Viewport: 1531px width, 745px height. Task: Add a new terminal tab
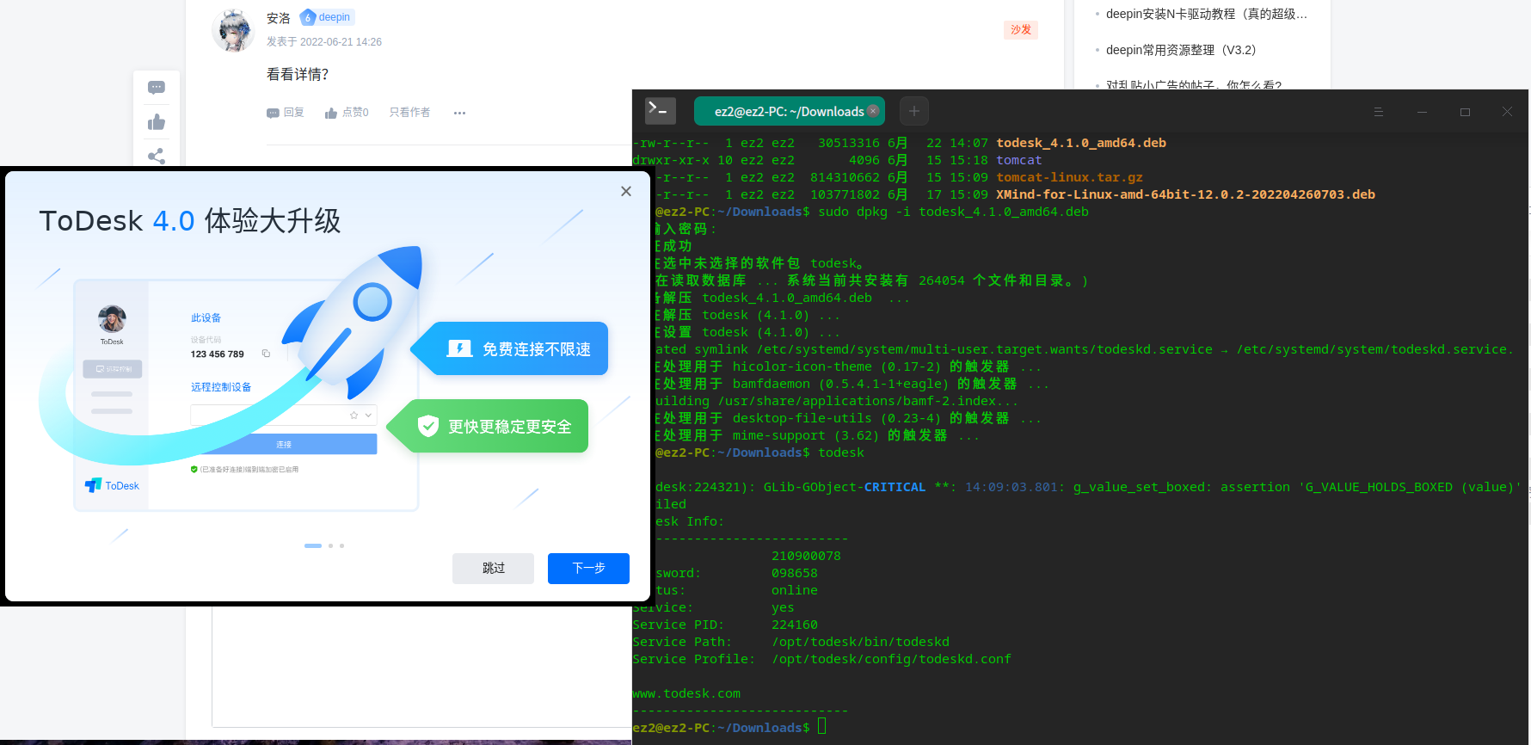tap(914, 111)
